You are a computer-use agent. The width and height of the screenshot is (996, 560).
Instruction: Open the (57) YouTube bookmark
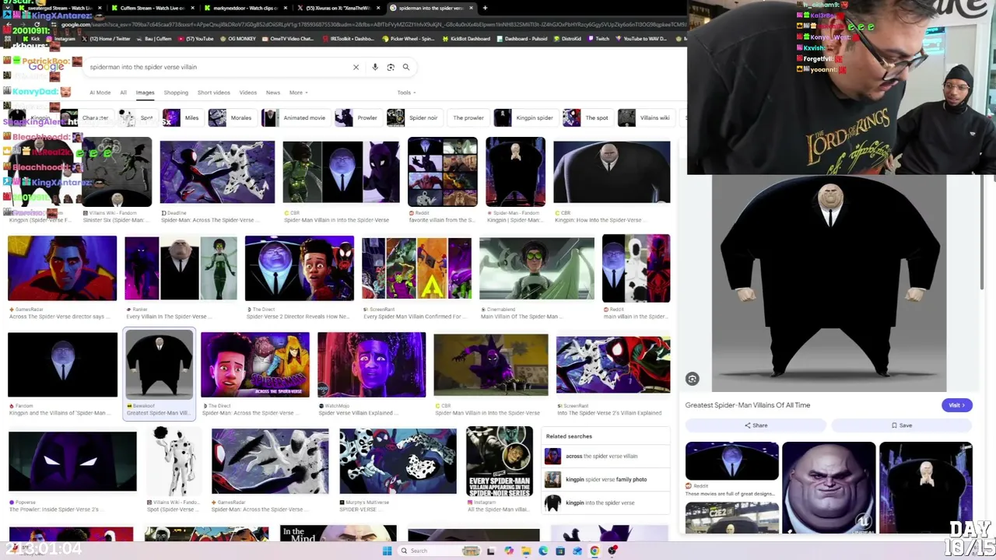tap(195, 39)
